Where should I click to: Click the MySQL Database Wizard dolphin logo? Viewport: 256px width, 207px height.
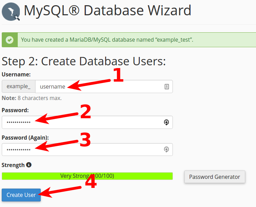11,12
